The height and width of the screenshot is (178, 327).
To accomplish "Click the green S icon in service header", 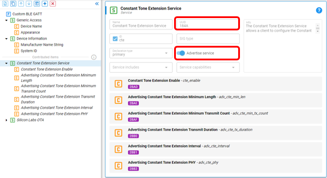I will pos(114,10).
